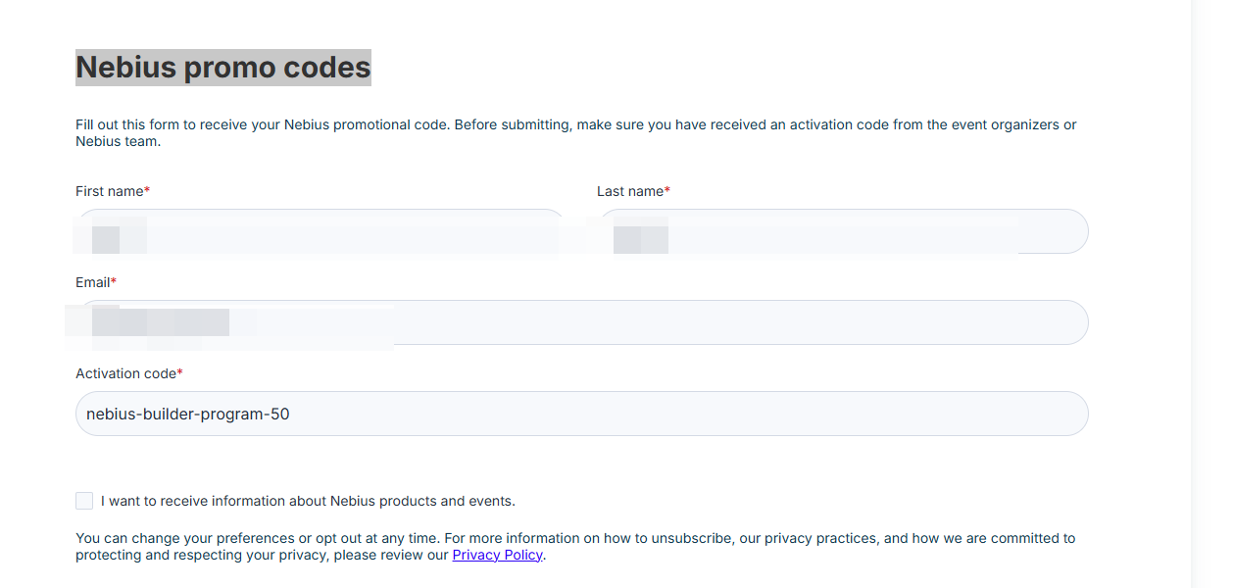This screenshot has height=588, width=1233.
Task: Click the Activation code label
Action: click(x=125, y=373)
